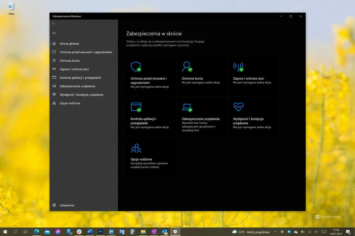Switch to OneNote in the taskbar
This screenshot has width=355, height=236.
coord(154,232)
